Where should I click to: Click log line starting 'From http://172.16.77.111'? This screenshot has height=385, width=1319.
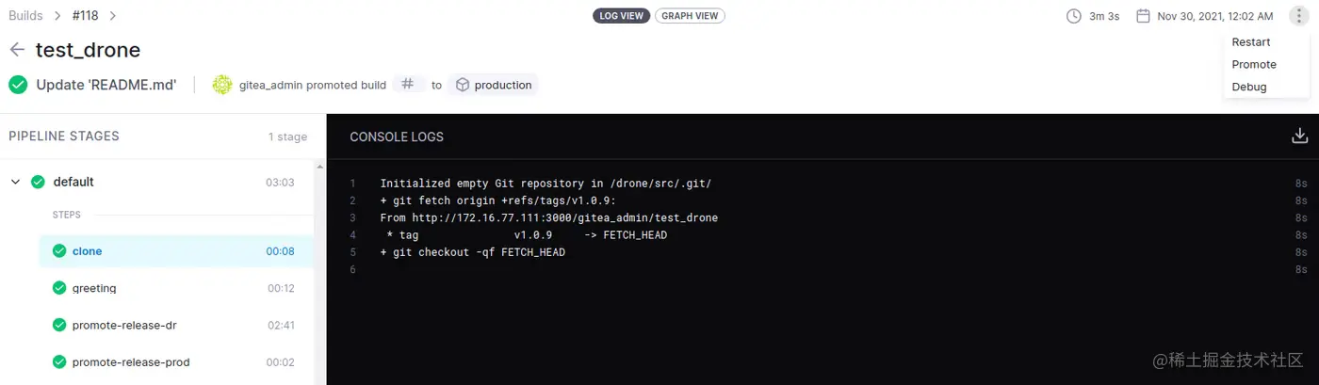549,217
